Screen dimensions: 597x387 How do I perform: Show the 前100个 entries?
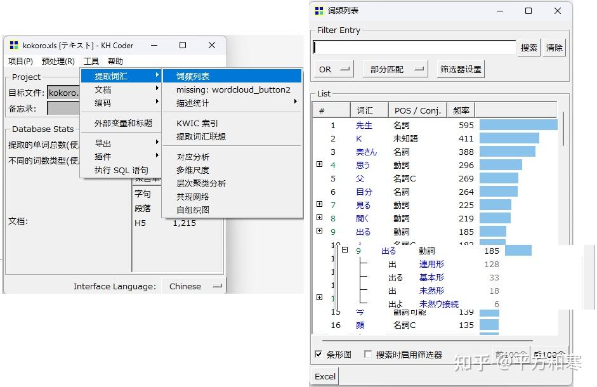pos(512,354)
